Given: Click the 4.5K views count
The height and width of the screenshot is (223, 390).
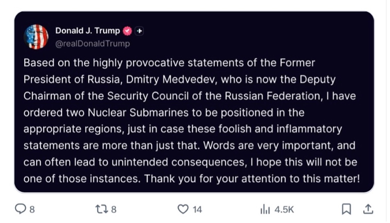Looking at the screenshot, I should point(284,209).
